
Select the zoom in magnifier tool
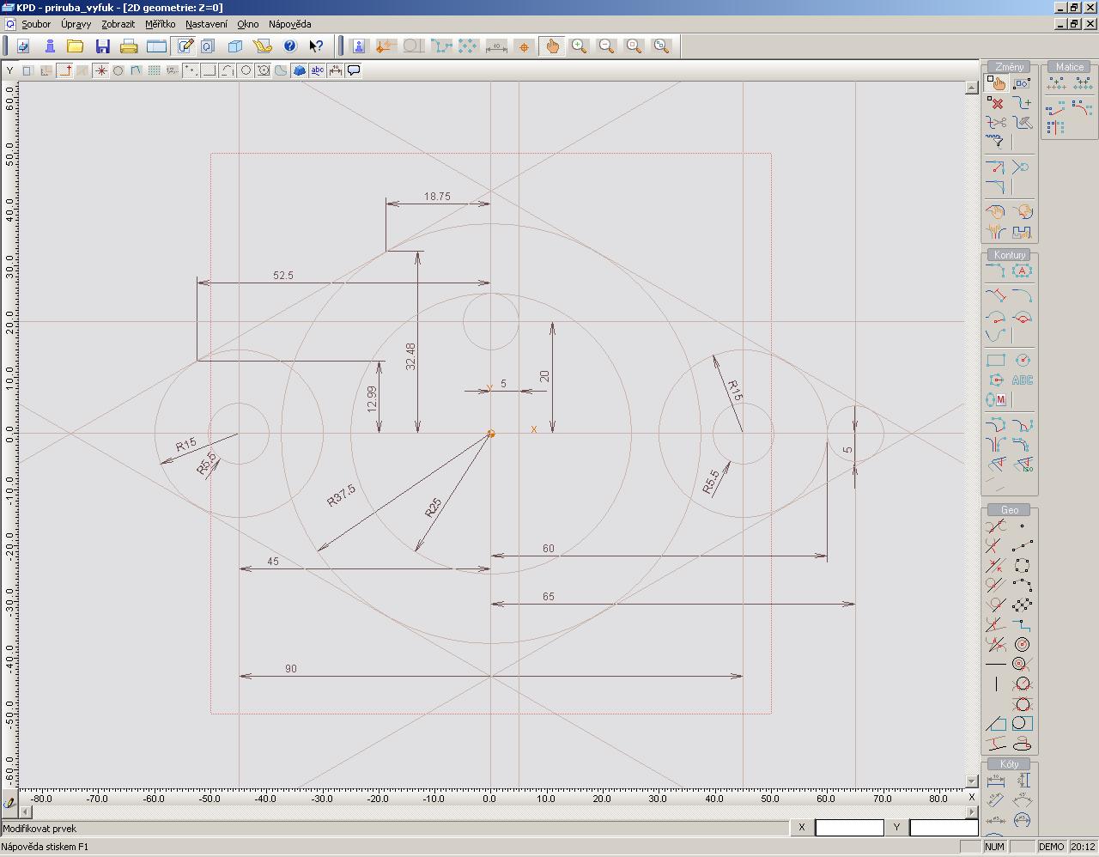[x=580, y=46]
